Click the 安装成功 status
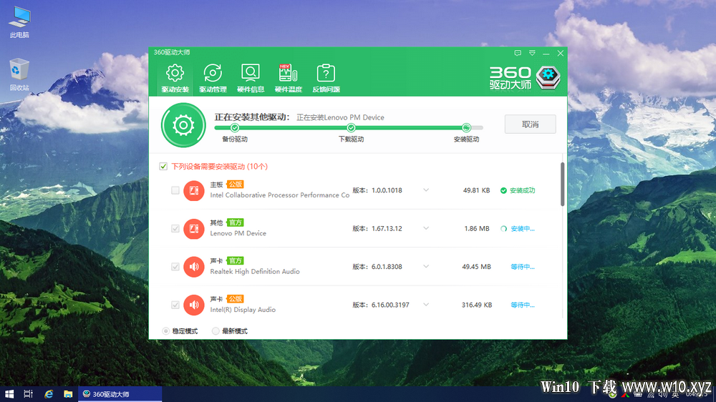Screen dimensions: 716x402 [518, 190]
